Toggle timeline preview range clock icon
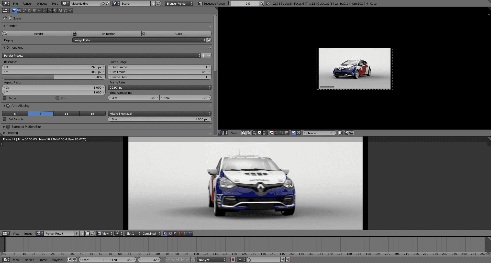 coord(69,260)
